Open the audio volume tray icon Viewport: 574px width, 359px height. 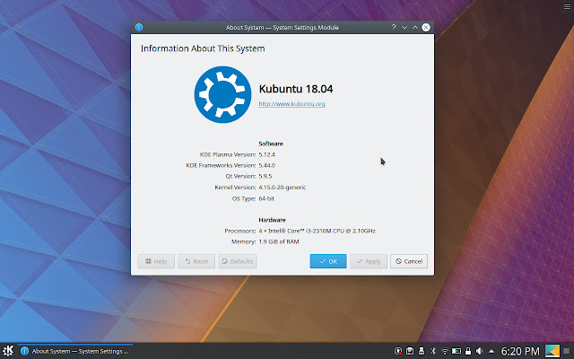point(479,351)
